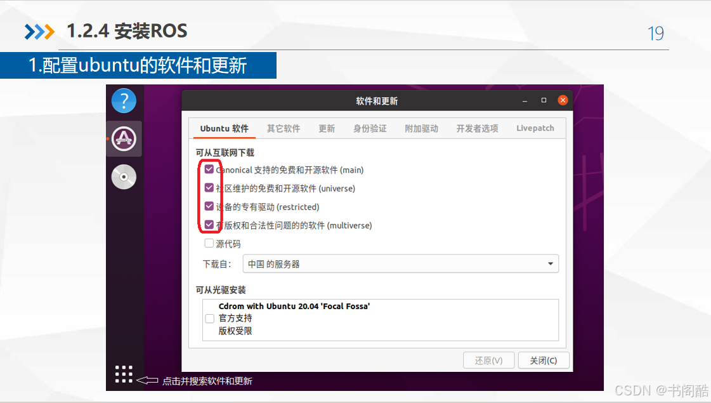
Task: Switch to the 更新 tab
Action: coord(327,128)
